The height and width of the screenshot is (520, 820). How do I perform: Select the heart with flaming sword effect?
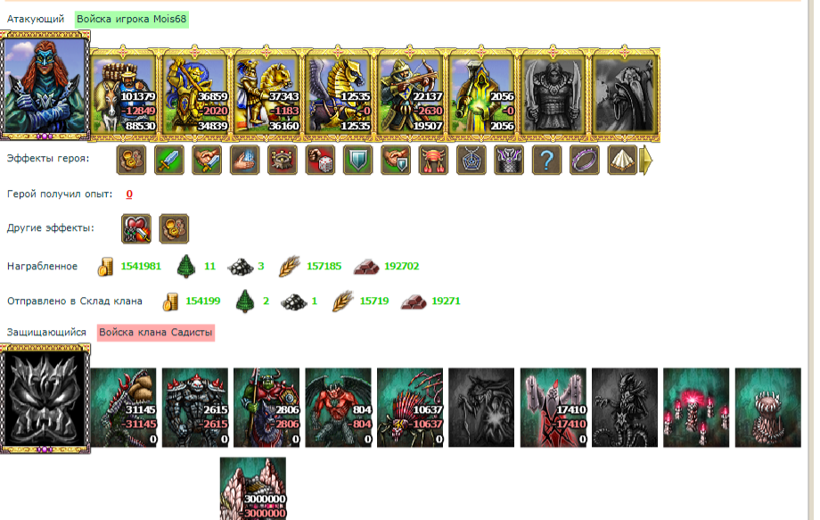point(136,228)
